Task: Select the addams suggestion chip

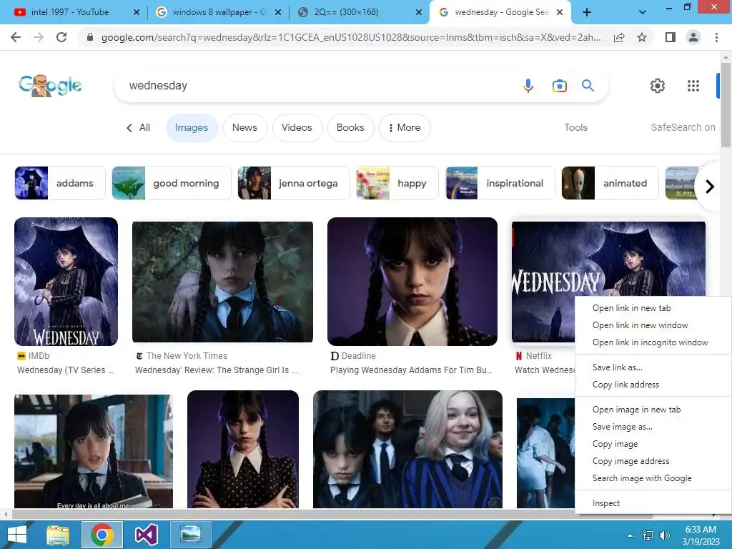Action: coord(60,183)
